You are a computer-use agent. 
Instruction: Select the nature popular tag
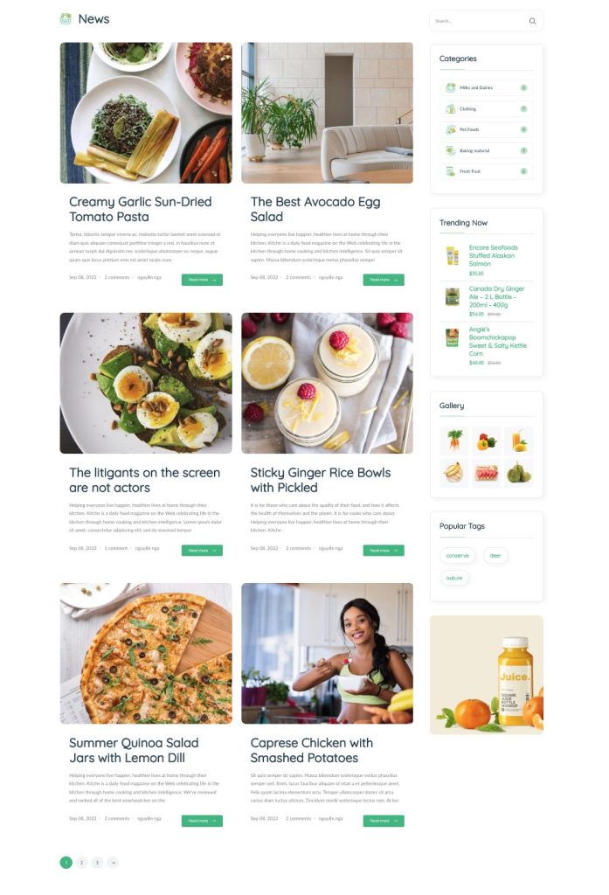[x=454, y=578]
